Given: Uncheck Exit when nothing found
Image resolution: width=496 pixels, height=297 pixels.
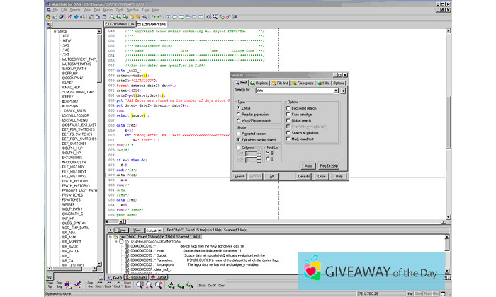Looking at the screenshot, I should click(x=238, y=141).
